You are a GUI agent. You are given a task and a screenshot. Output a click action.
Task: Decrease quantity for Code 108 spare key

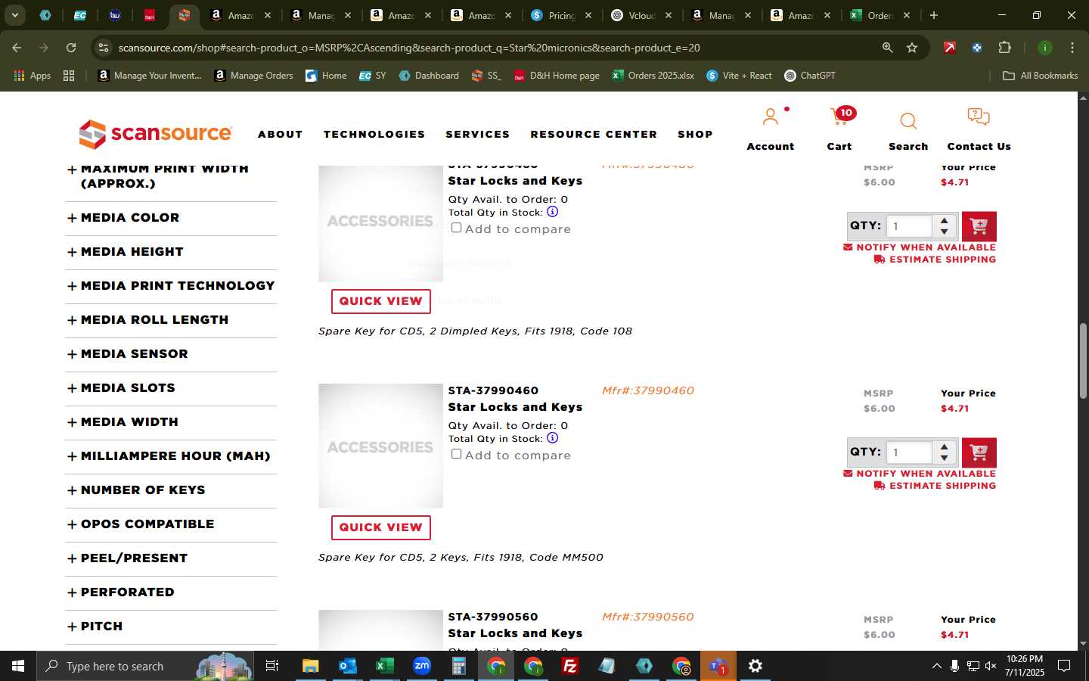[944, 232]
